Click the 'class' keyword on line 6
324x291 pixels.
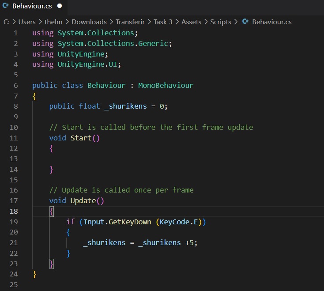click(x=72, y=86)
